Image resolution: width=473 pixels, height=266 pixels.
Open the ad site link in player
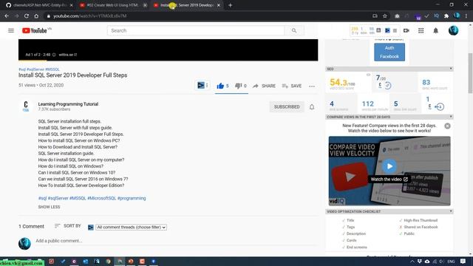67,55
